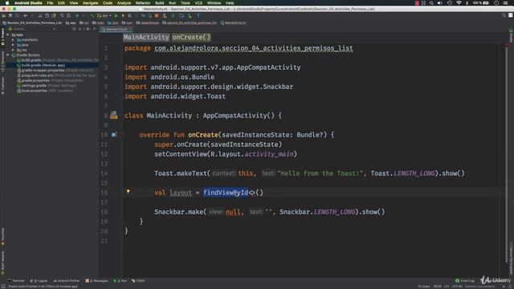Select the build.gradle Project file
The height and width of the screenshot is (289, 514).
(57, 60)
